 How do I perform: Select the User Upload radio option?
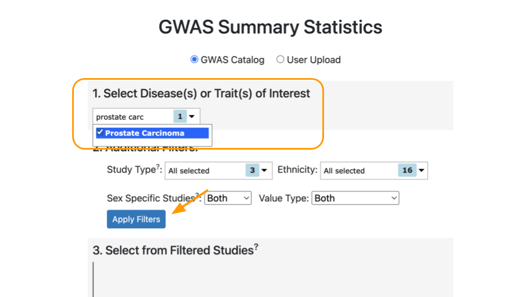tap(280, 59)
